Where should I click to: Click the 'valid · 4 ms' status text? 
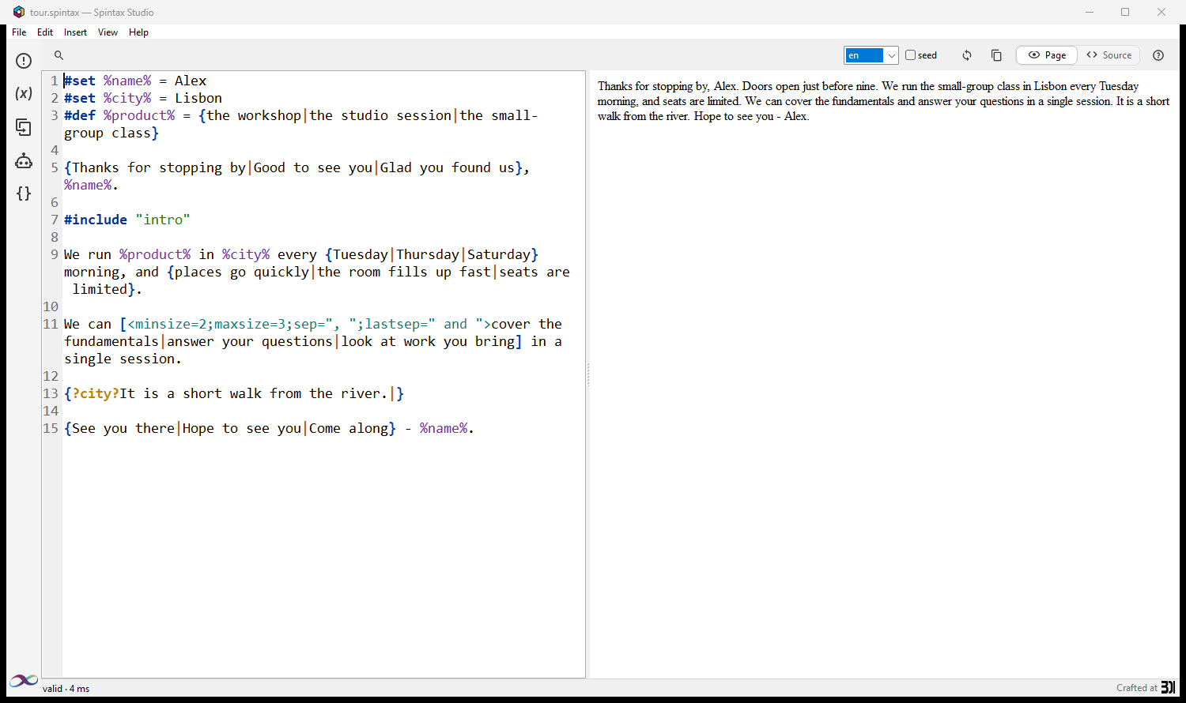coord(66,689)
